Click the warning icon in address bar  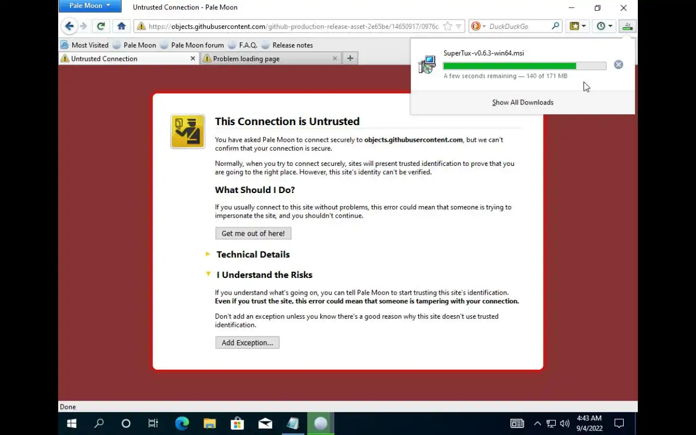(141, 26)
